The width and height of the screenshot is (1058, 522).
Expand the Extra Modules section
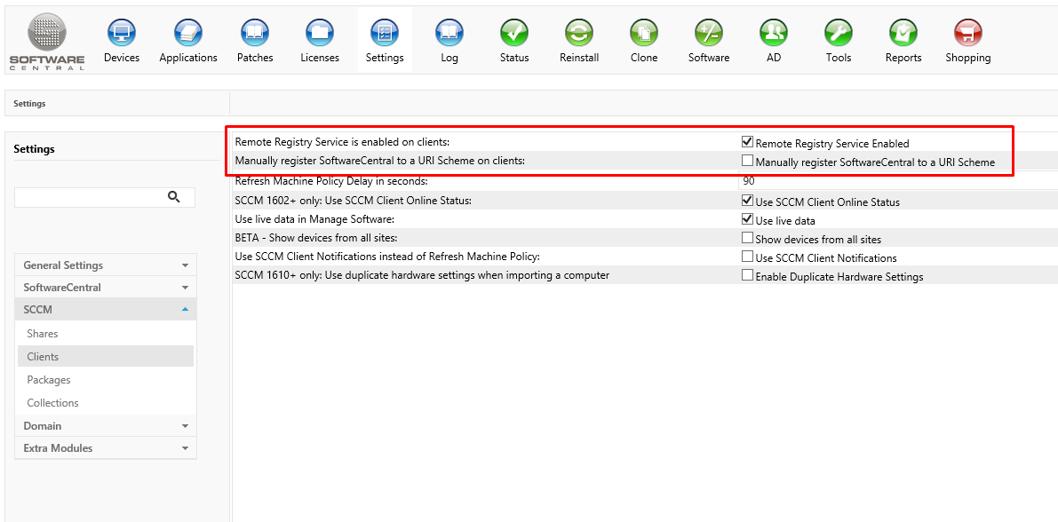click(106, 448)
